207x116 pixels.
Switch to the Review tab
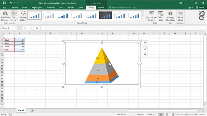coord(71,7)
